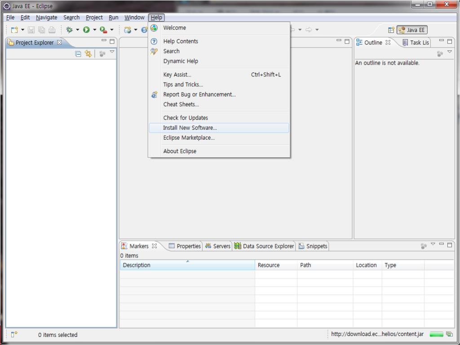The height and width of the screenshot is (345, 460).
Task: Collapse all in Project Explorer
Action: (x=78, y=54)
